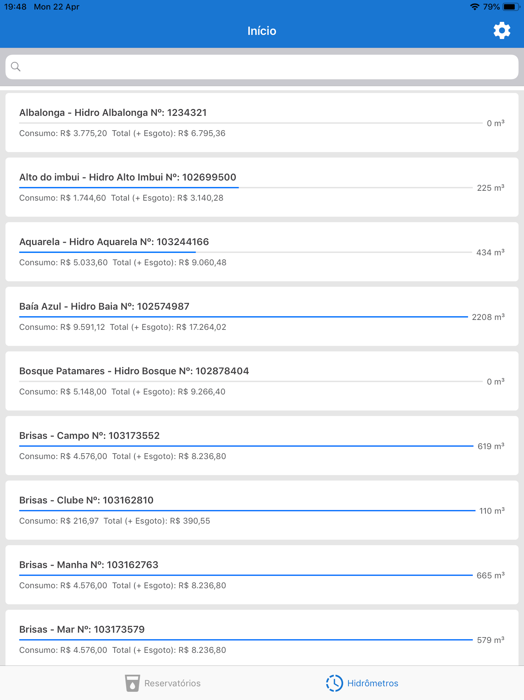Screen dimensions: 524x700
Task: Tap the 619 m³ reading
Action: (491, 446)
